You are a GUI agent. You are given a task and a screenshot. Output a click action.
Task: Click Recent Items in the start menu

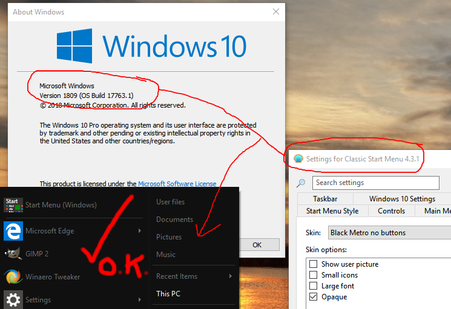click(x=177, y=276)
